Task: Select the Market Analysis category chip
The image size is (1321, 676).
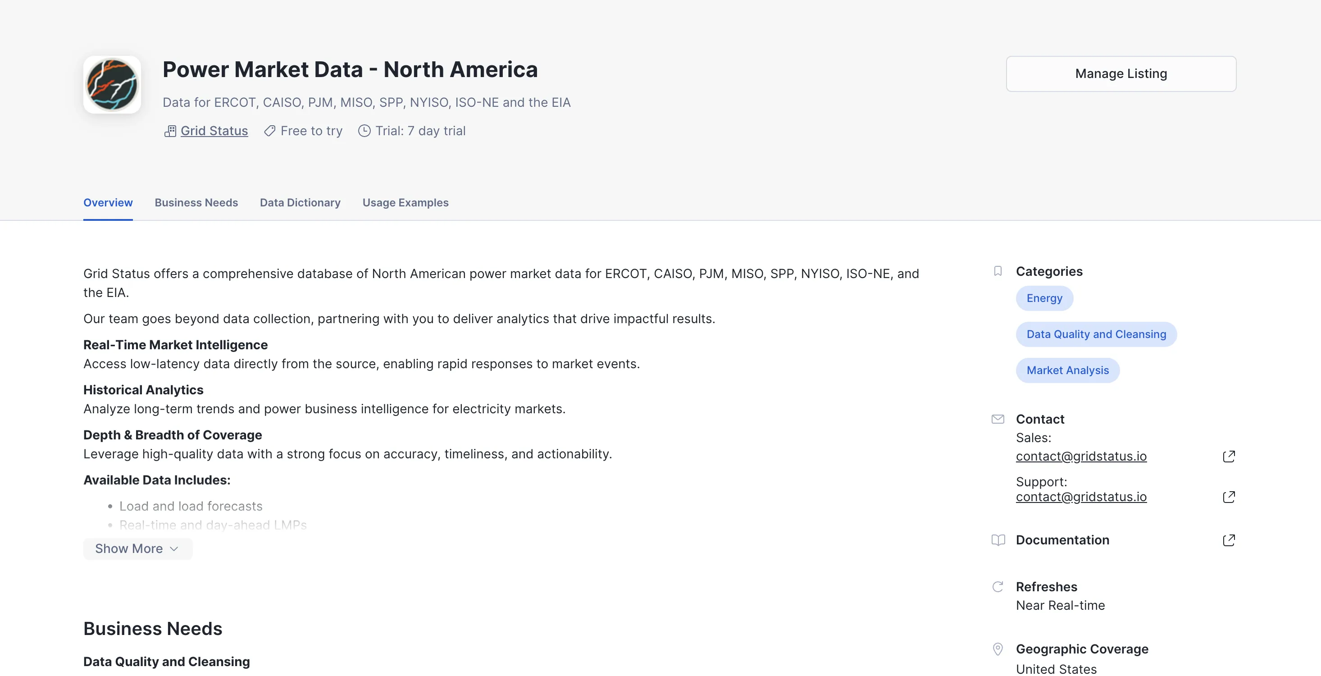Action: [x=1067, y=370]
